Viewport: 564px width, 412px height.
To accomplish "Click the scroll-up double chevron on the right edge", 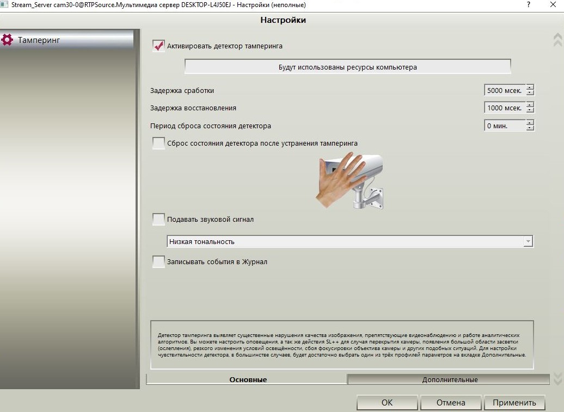I will coord(557,40).
